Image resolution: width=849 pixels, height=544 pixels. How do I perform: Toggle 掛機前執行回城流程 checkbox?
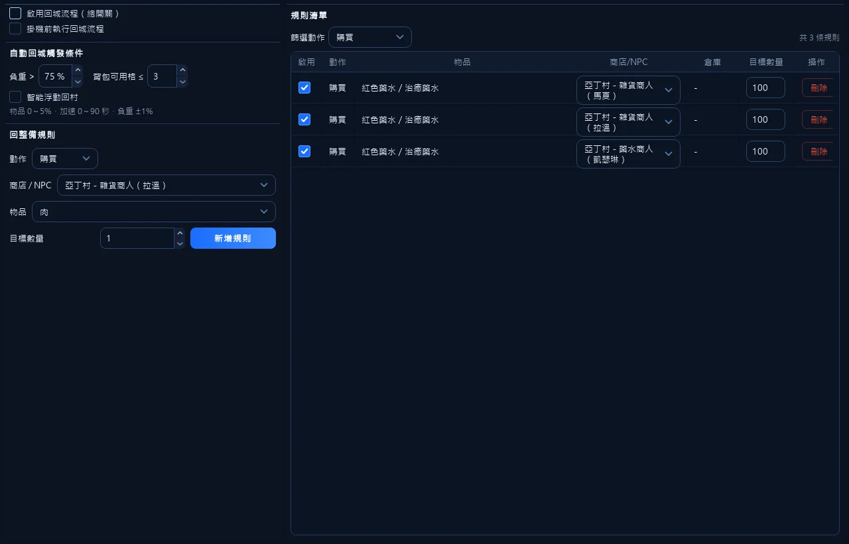coord(15,29)
